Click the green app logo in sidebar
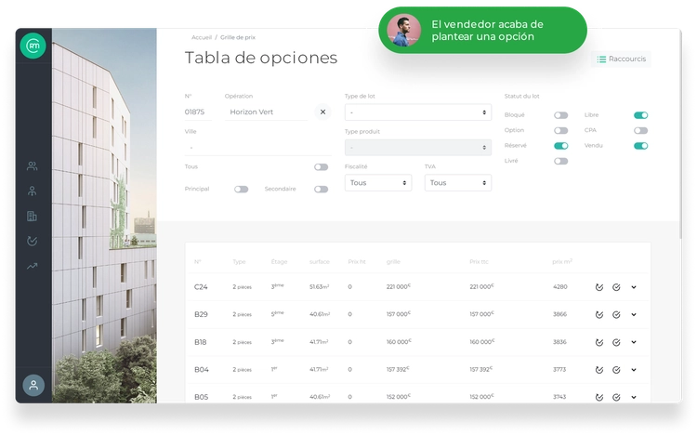697x435 pixels. (33, 46)
